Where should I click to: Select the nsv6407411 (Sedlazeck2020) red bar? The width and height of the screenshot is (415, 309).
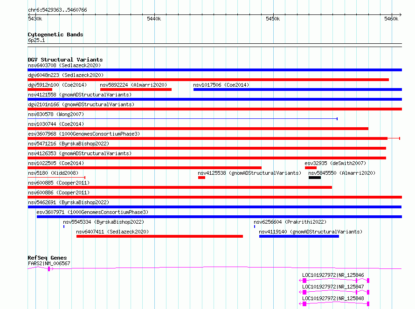[159, 236]
